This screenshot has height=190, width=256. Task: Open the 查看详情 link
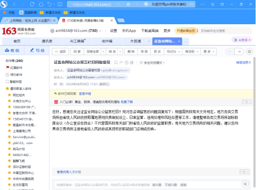tap(85, 94)
